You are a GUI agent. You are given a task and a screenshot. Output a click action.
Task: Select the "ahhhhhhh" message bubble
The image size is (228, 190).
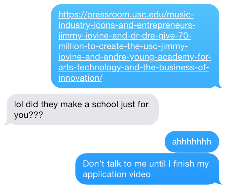(192, 142)
